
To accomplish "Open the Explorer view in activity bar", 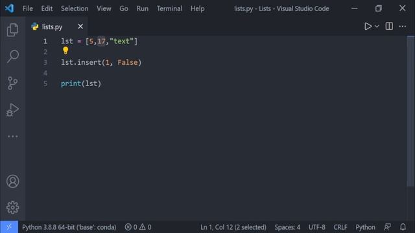I will click(12, 30).
